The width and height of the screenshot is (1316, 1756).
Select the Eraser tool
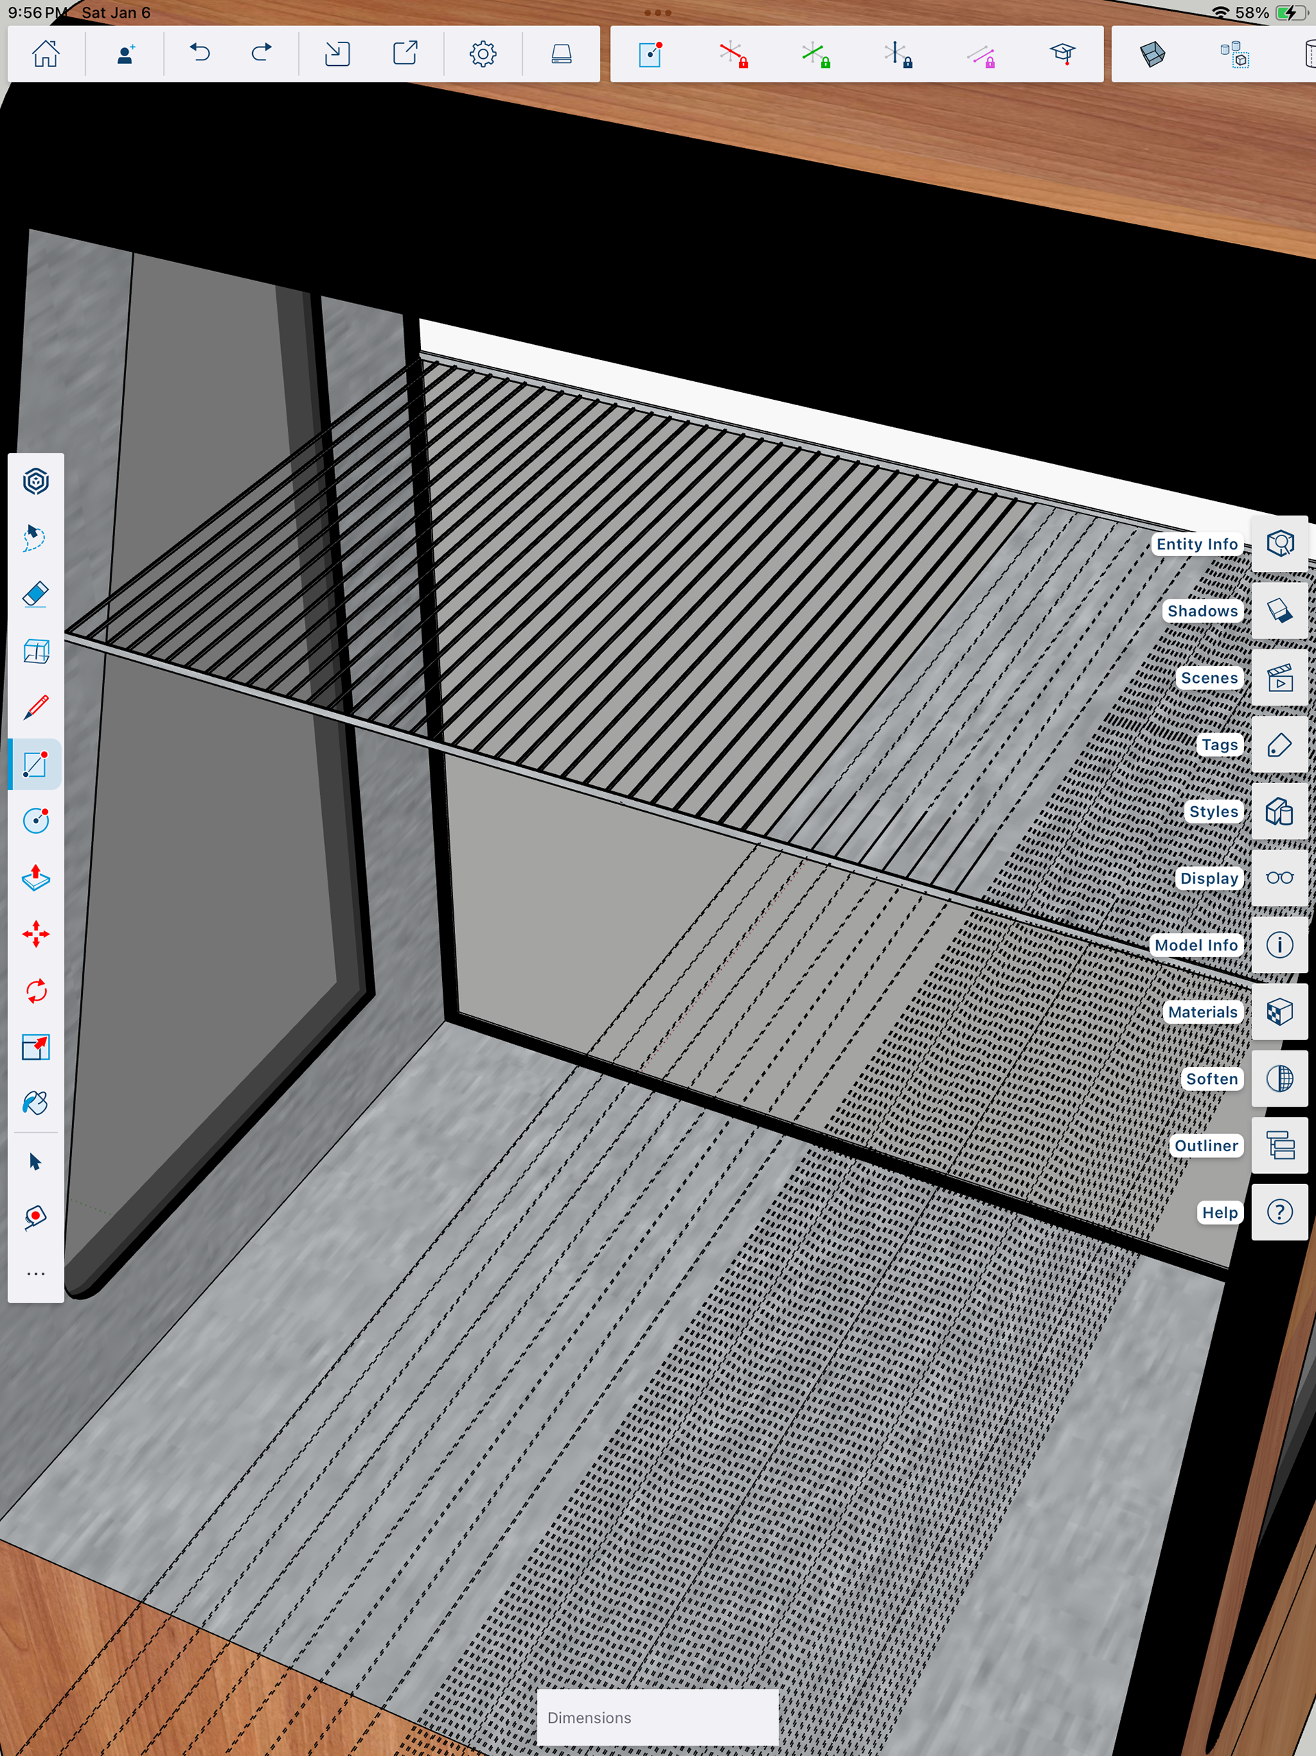click(36, 594)
